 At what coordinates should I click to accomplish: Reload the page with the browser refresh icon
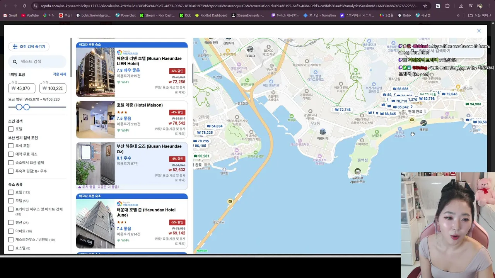tap(24, 6)
